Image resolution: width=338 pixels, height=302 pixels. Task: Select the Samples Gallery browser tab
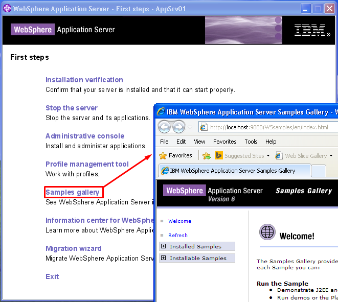click(x=235, y=171)
